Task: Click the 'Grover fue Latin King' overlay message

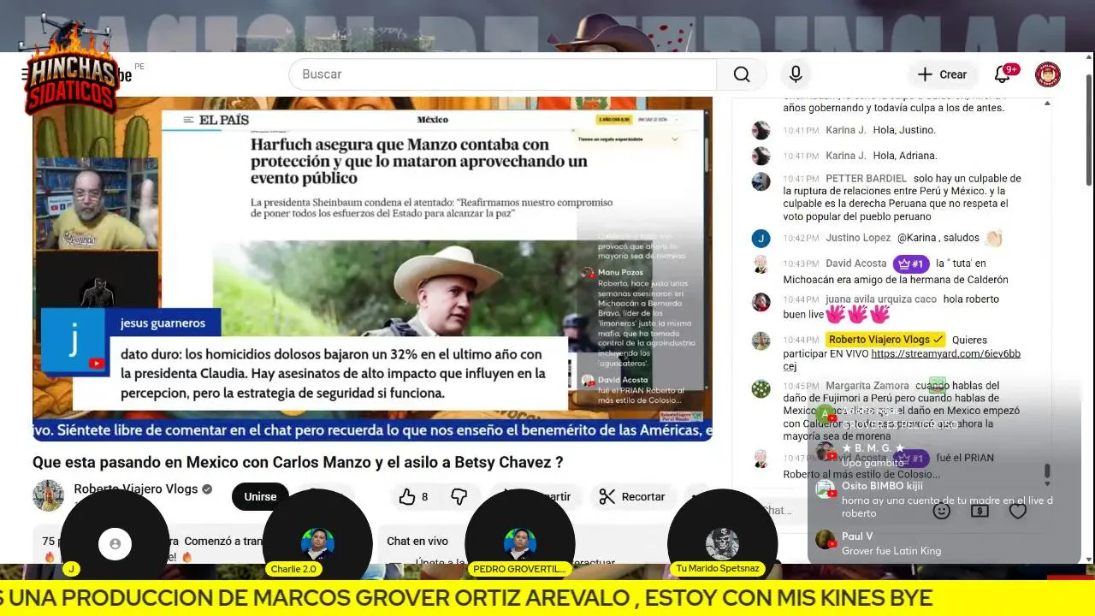Action: pos(891,551)
